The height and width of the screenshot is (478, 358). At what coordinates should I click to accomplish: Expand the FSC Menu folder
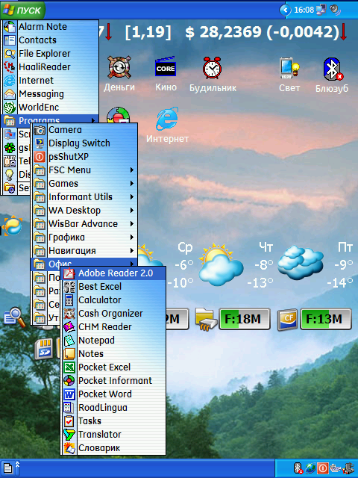click(84, 170)
